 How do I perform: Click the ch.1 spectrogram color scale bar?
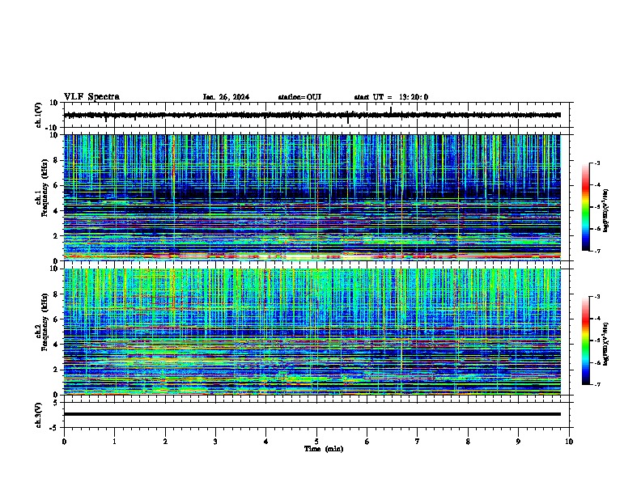click(586, 207)
